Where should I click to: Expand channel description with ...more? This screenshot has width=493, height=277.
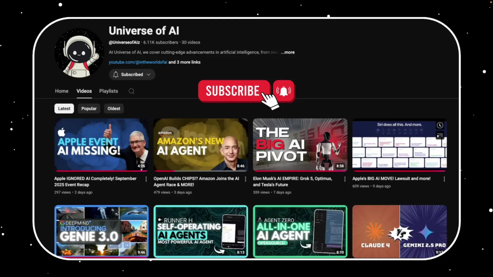point(288,52)
